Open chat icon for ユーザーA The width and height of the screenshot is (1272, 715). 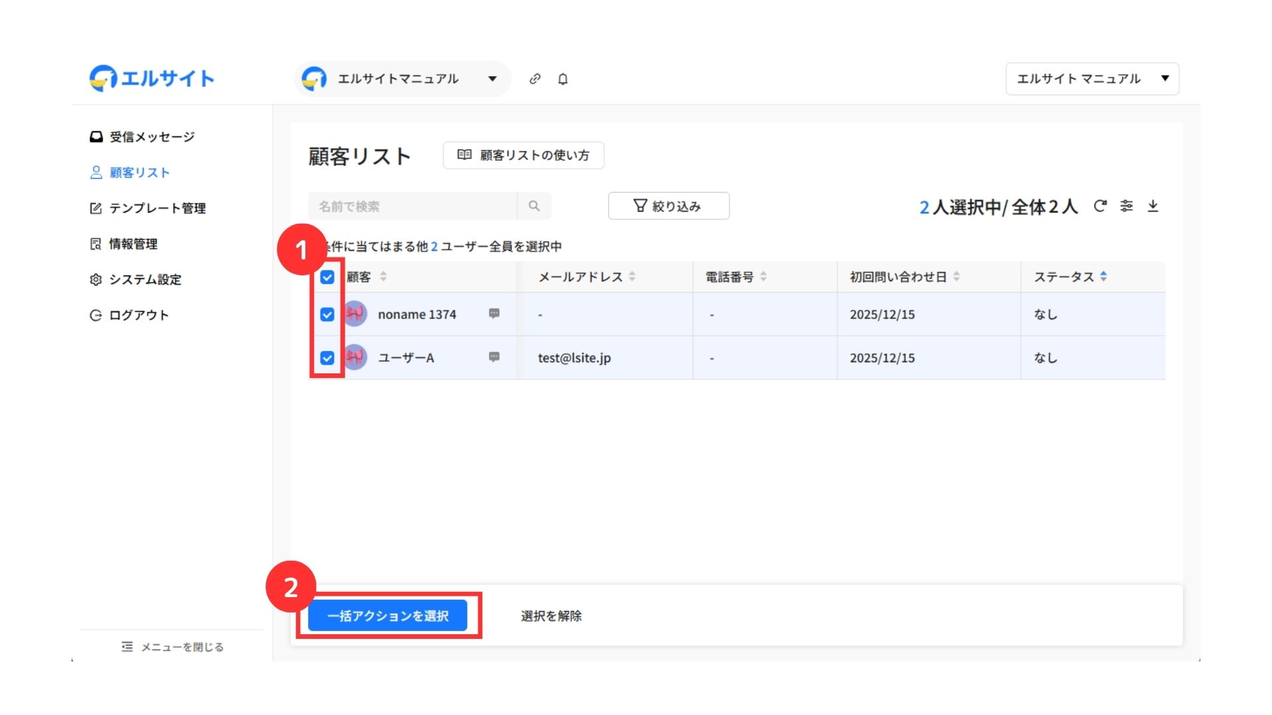(x=494, y=358)
